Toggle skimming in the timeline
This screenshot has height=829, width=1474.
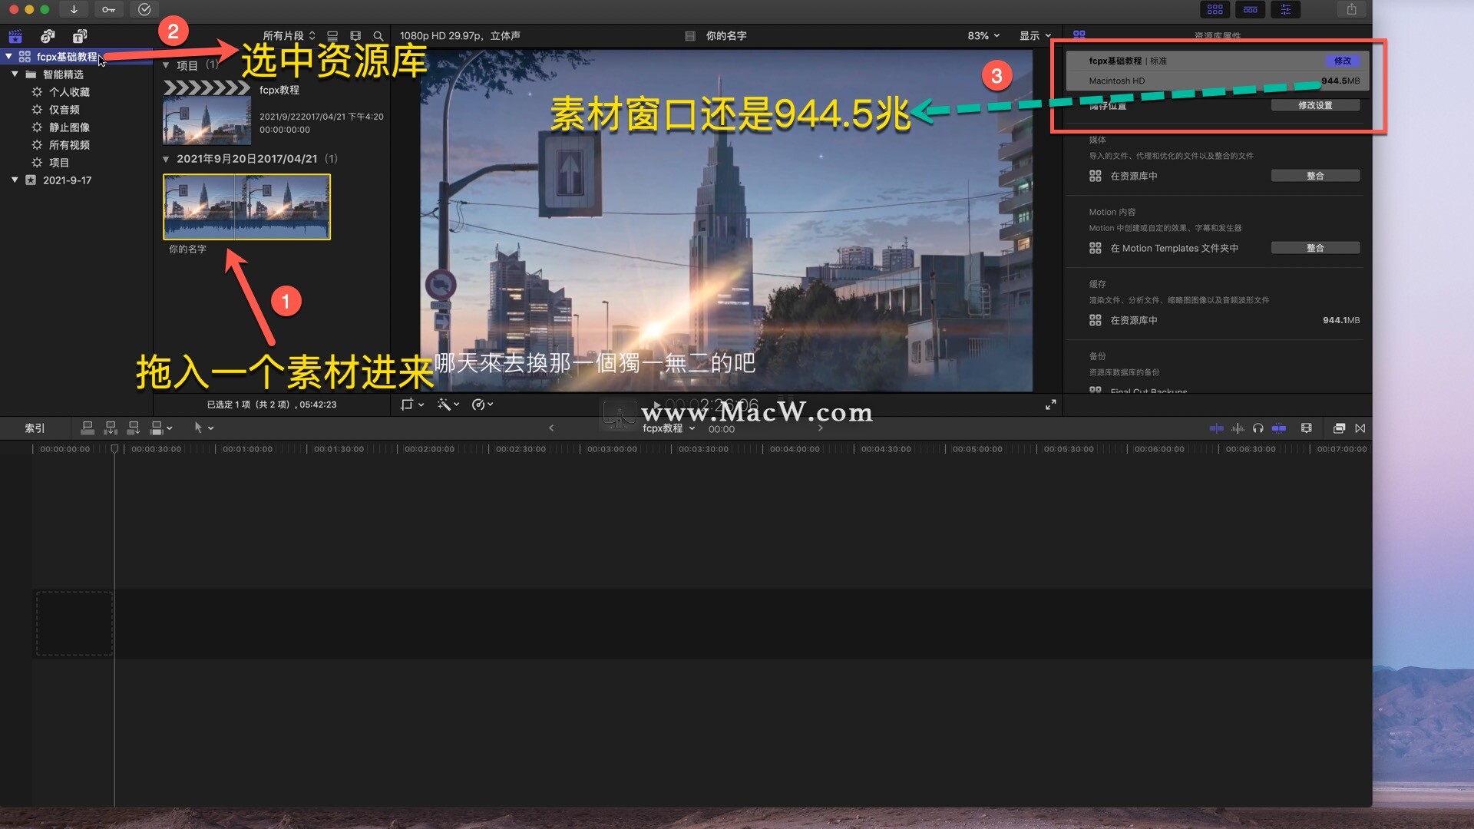click(1217, 428)
